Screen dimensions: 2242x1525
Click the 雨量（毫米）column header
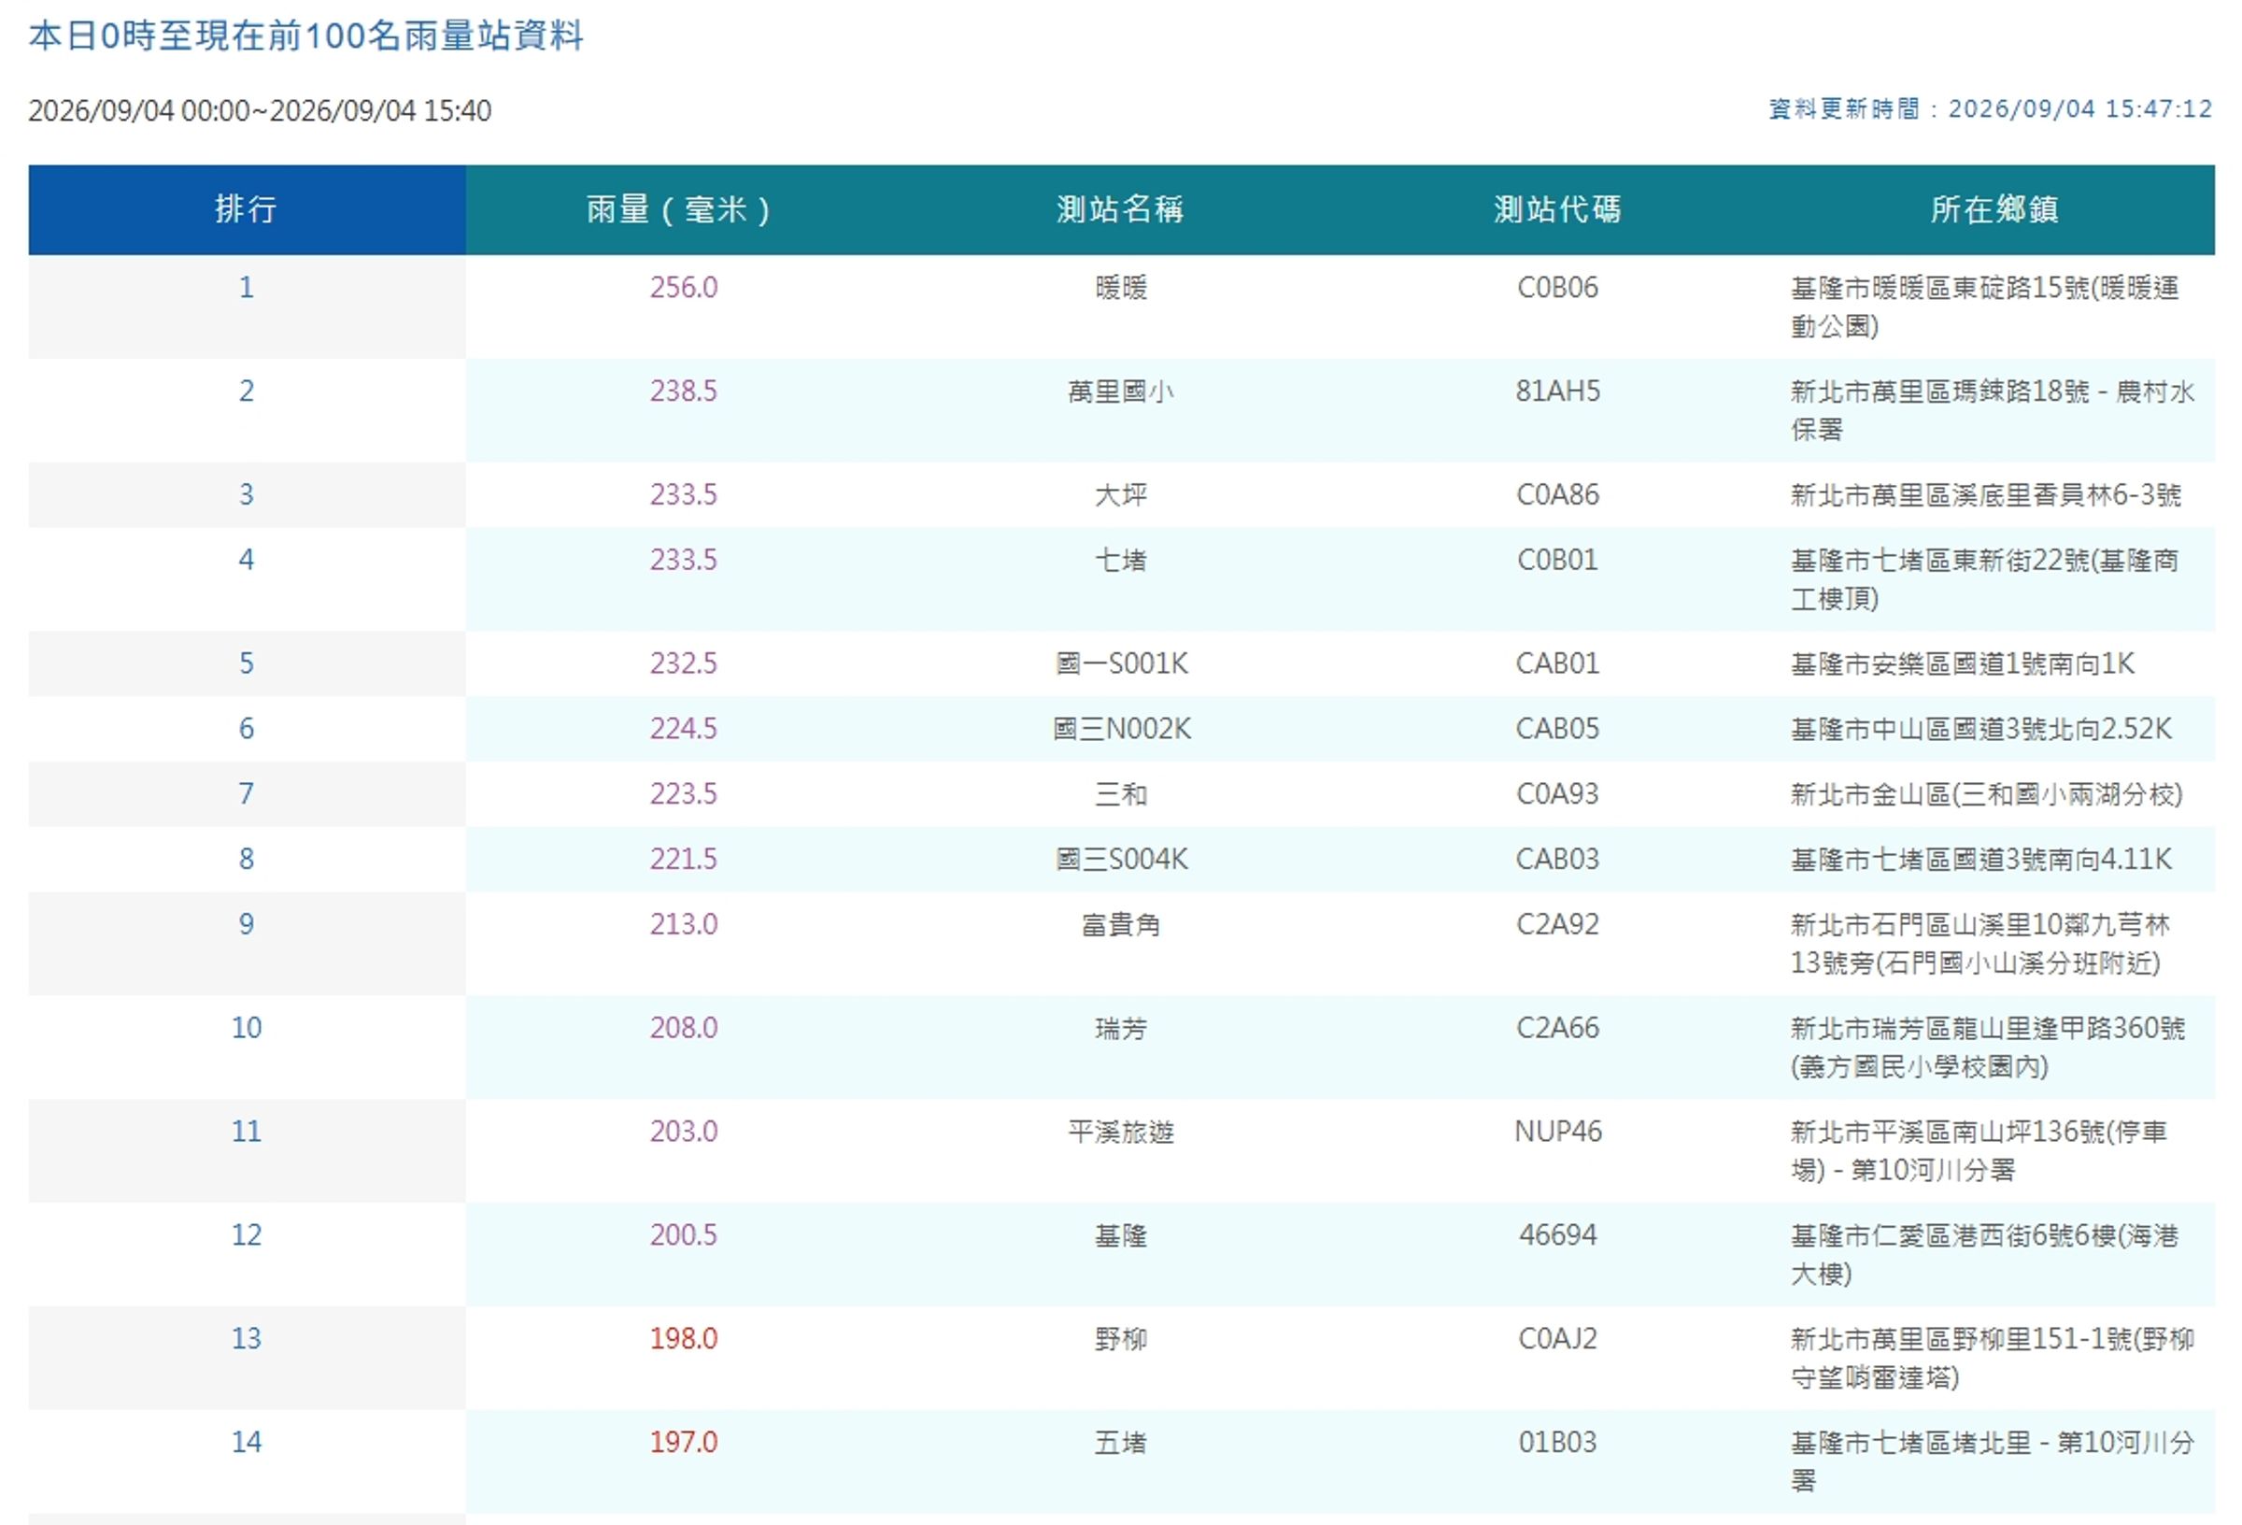[683, 209]
